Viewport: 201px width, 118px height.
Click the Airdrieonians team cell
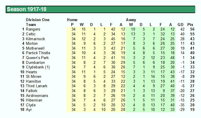coord(37,95)
